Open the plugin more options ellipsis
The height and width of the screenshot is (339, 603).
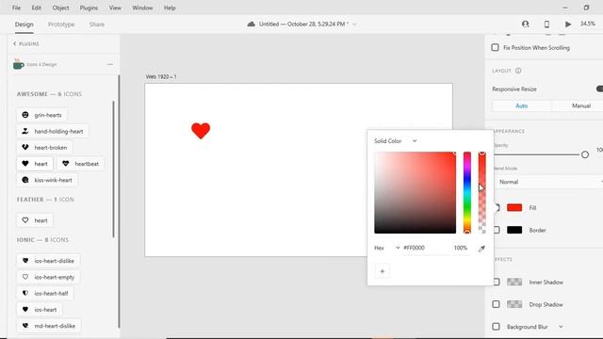(110, 64)
